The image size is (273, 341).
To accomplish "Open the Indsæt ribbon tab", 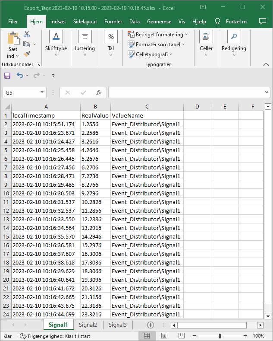I will pos(58,22).
